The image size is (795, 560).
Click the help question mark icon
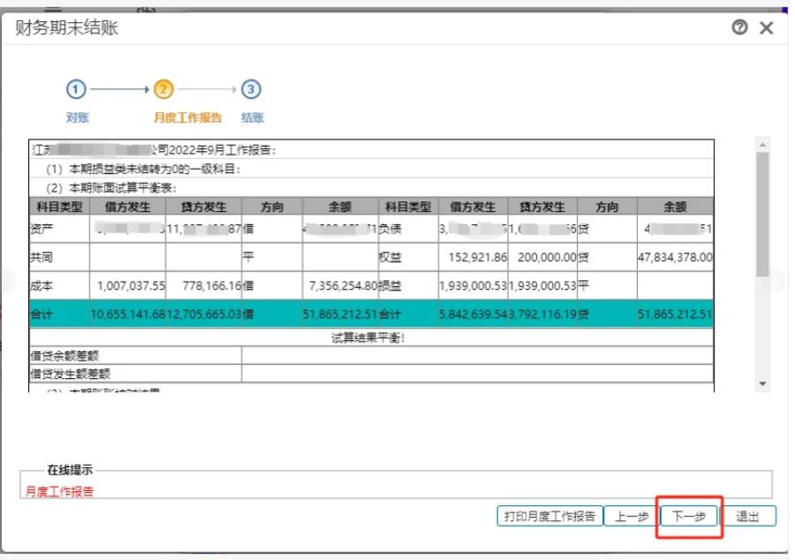coord(739,27)
